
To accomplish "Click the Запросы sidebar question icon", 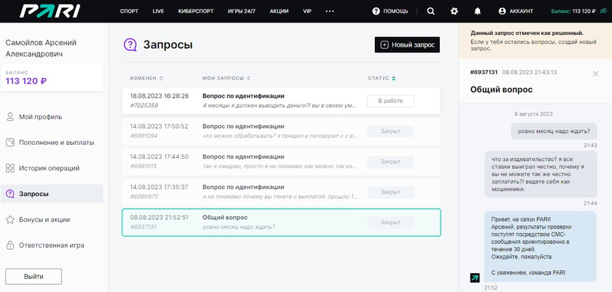I will (10, 194).
